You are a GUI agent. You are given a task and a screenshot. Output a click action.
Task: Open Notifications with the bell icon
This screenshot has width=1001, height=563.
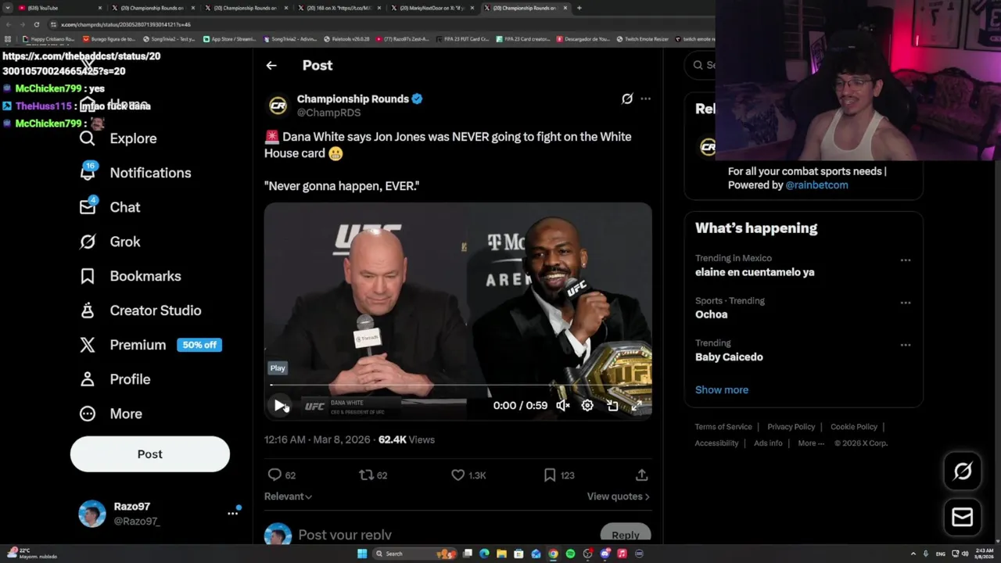pyautogui.click(x=135, y=173)
